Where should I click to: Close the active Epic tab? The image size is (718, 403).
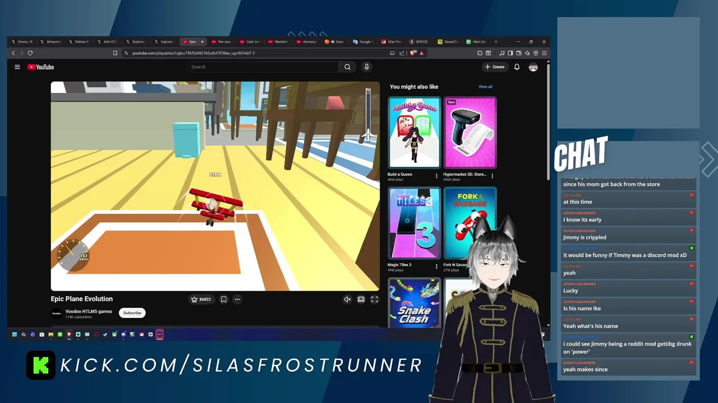(202, 41)
